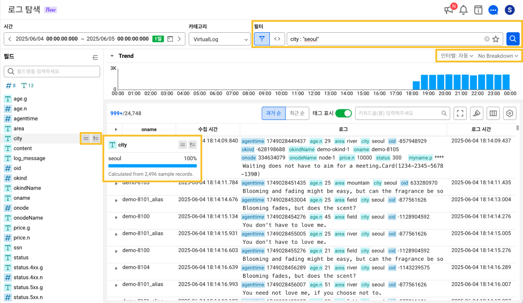The width and height of the screenshot is (523, 303).
Task: Sort by oname column header
Action: pyautogui.click(x=149, y=129)
